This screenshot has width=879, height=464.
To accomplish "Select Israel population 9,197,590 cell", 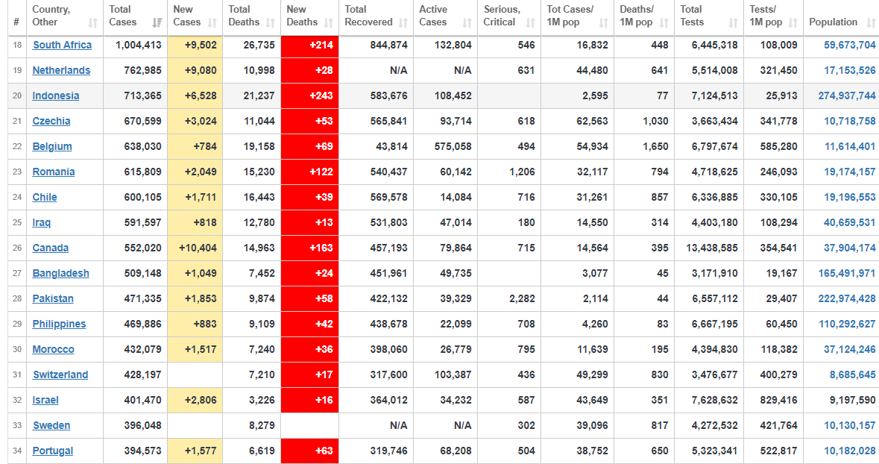I will point(841,400).
